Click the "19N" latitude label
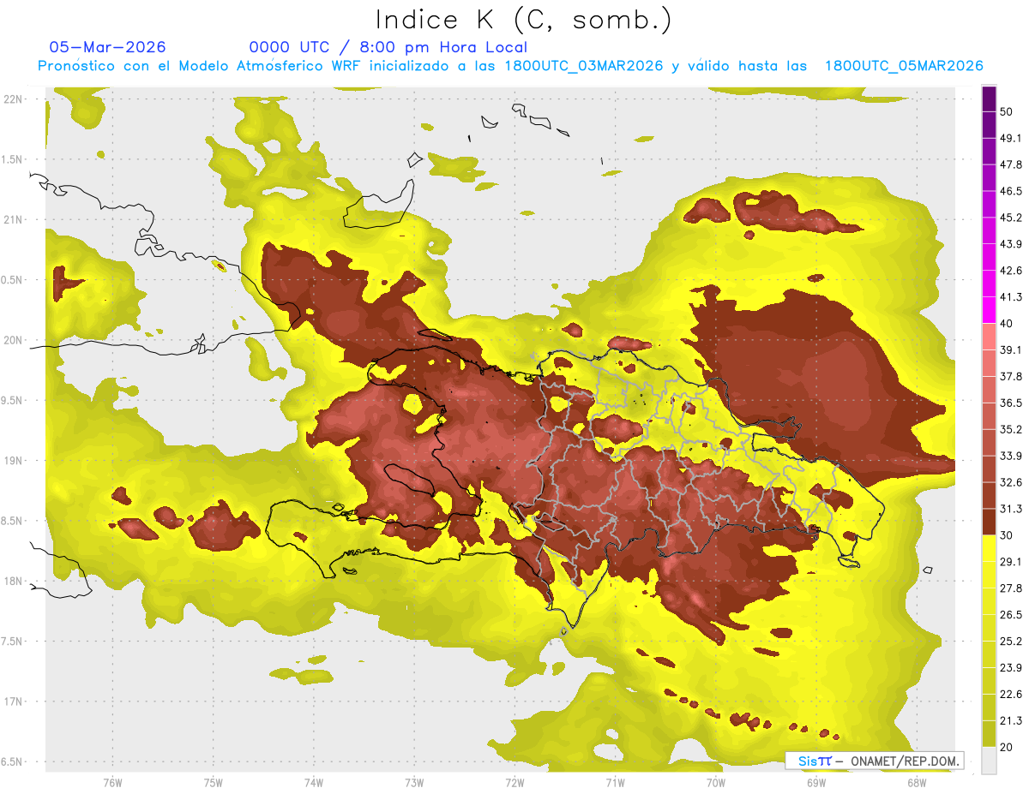This screenshot has width=1029, height=794. point(13,461)
